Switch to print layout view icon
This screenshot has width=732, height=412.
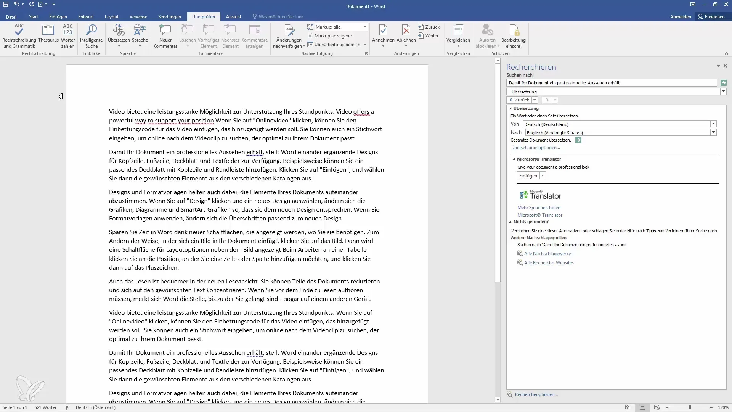[642, 407]
